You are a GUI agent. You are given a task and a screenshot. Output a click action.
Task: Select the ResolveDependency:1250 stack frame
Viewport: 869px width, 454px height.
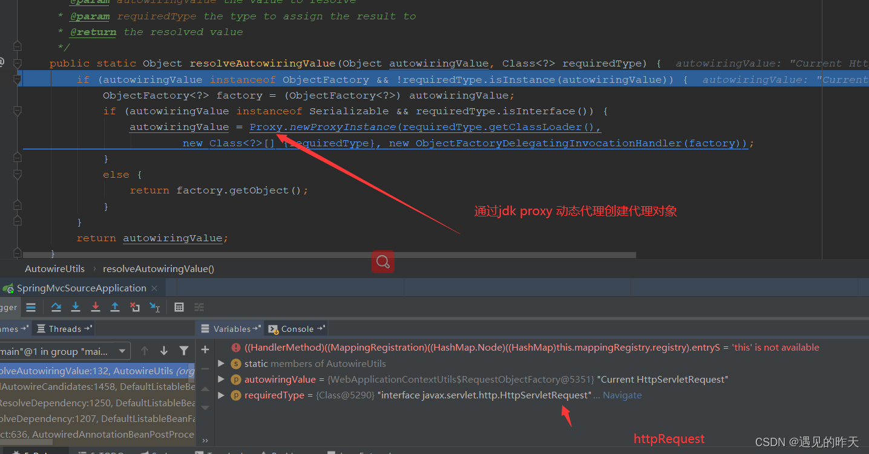point(97,403)
